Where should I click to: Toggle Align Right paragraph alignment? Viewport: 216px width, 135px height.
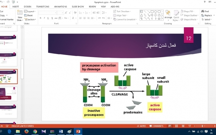click(x=88, y=18)
